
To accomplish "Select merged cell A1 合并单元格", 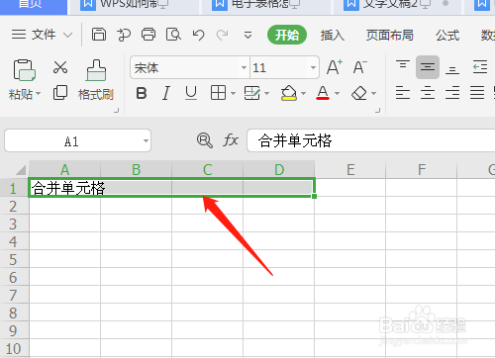I will [171, 188].
